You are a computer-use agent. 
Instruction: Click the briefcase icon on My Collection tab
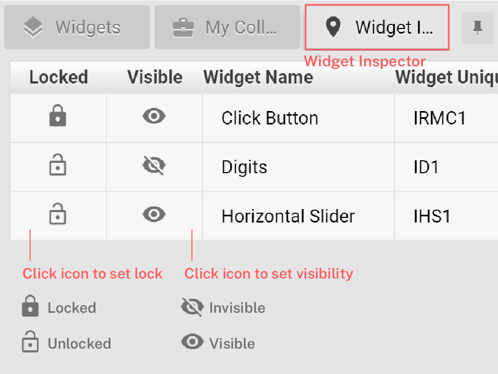[184, 28]
